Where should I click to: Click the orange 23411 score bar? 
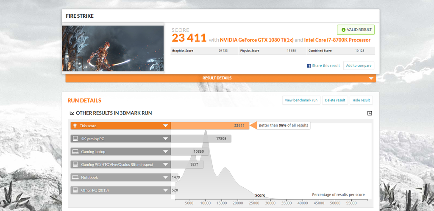pos(210,126)
